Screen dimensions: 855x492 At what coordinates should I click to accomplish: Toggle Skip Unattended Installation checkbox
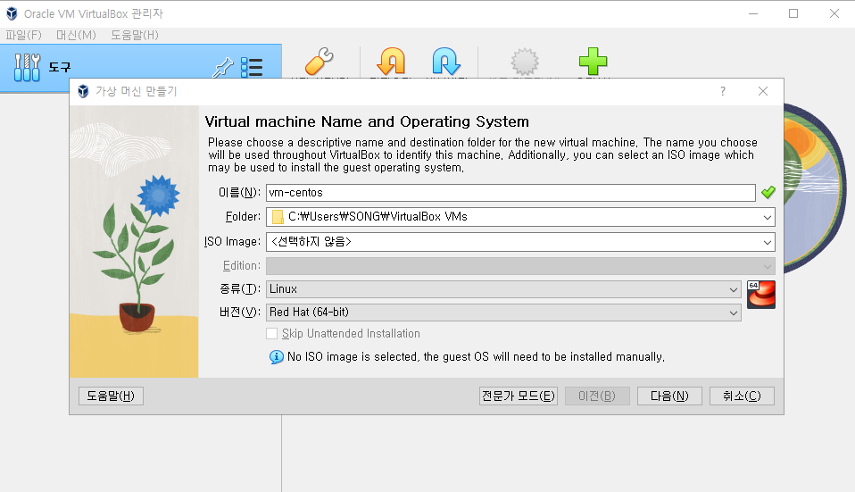[x=271, y=333]
